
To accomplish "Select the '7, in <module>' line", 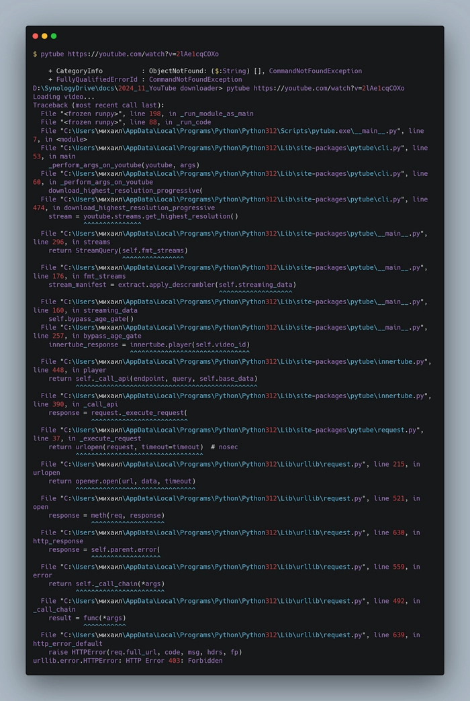I will (x=60, y=140).
